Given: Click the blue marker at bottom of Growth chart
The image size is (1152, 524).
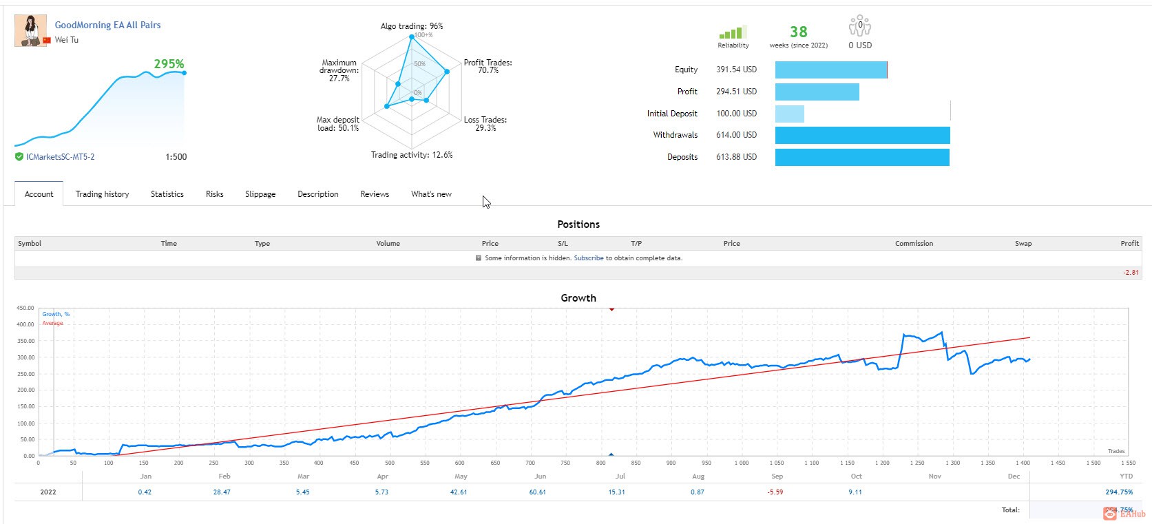Looking at the screenshot, I should (611, 454).
